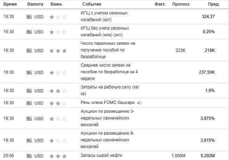This screenshot has height=160, width=229.
Task: Click the US flag in the FOMC Kashkari row
Action: [29, 103]
